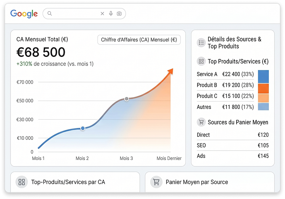Image resolution: width=285 pixels, height=199 pixels.
Task: Open image search via camera icon
Action: (x=119, y=14)
